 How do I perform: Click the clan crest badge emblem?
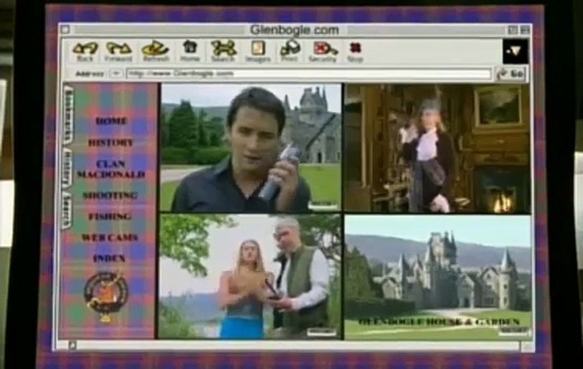[x=106, y=296]
